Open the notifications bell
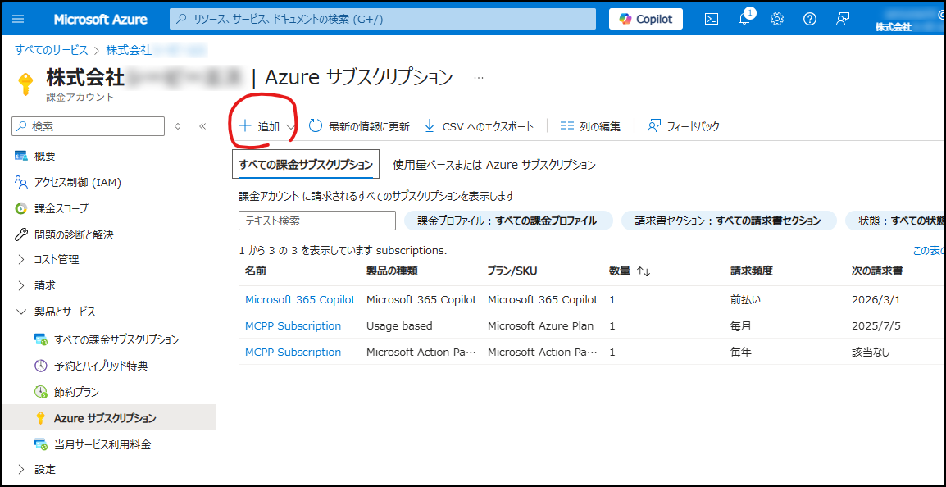The image size is (946, 487). pyautogui.click(x=744, y=19)
